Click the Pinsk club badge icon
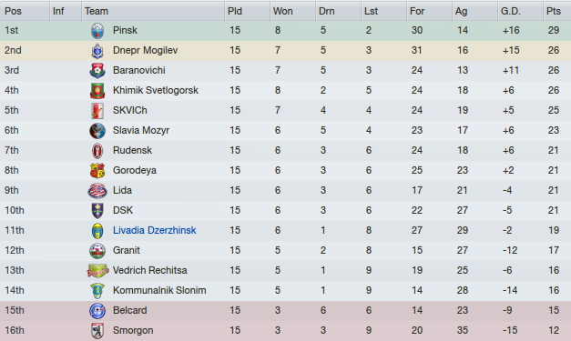571x341 pixels. 97,31
